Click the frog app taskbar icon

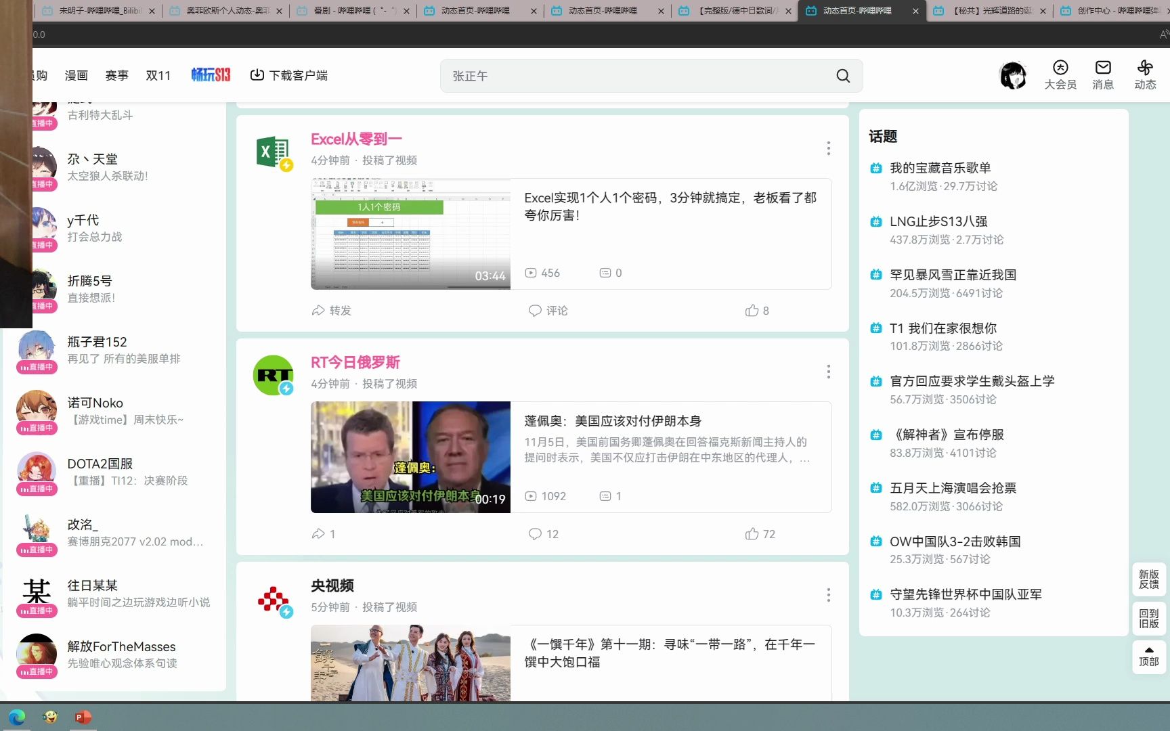(50, 717)
